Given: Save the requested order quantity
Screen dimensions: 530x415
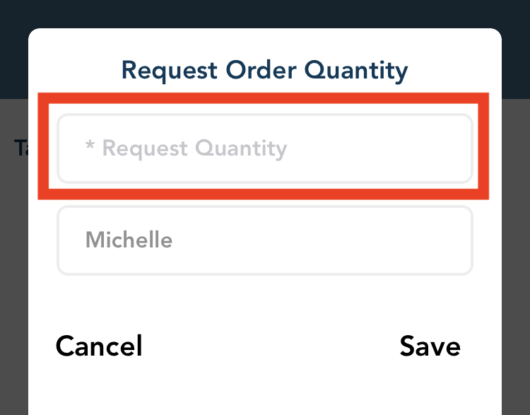Looking at the screenshot, I should coord(430,346).
